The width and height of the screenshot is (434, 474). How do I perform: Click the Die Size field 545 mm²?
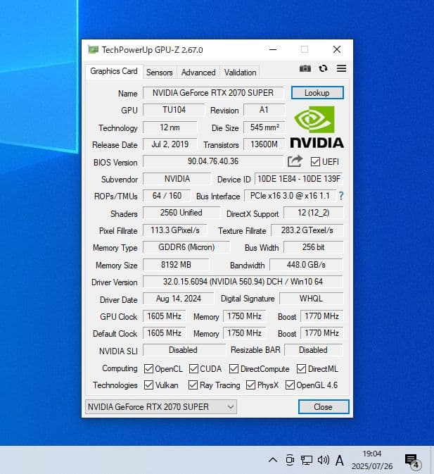click(264, 127)
